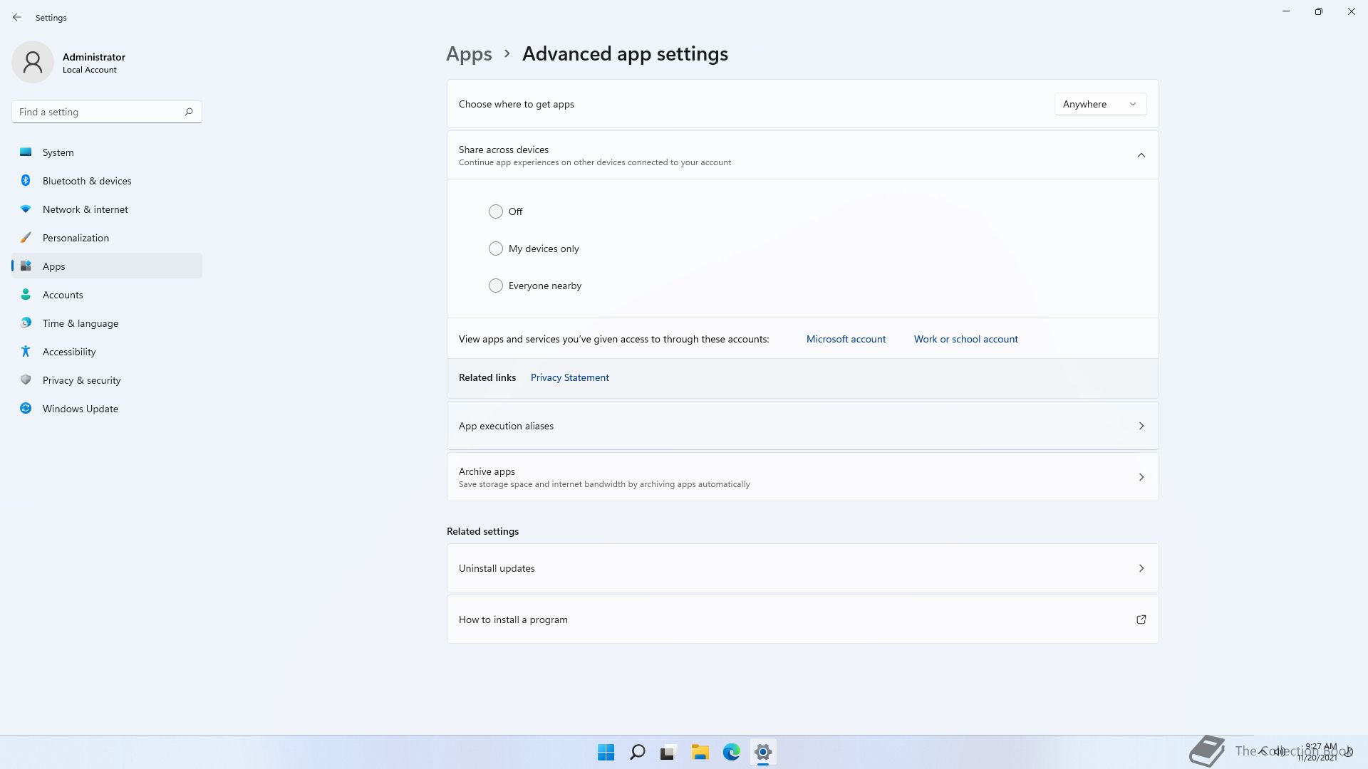Open Uninstall updates chevron
Viewport: 1368px width, 769px height.
tap(1141, 568)
